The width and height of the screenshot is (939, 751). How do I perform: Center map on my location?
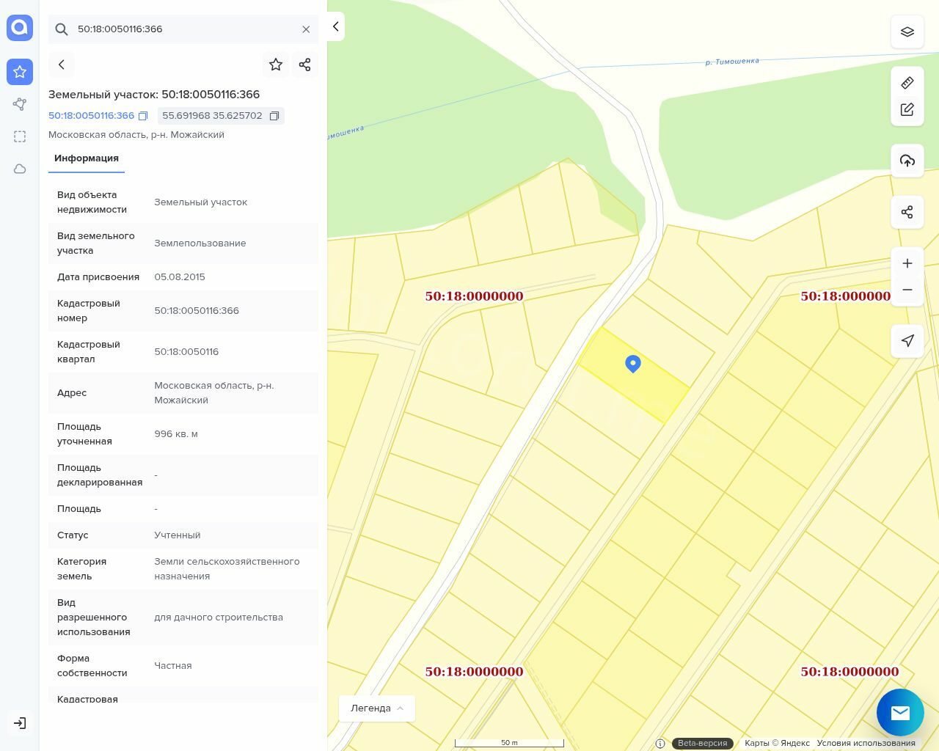(x=907, y=341)
